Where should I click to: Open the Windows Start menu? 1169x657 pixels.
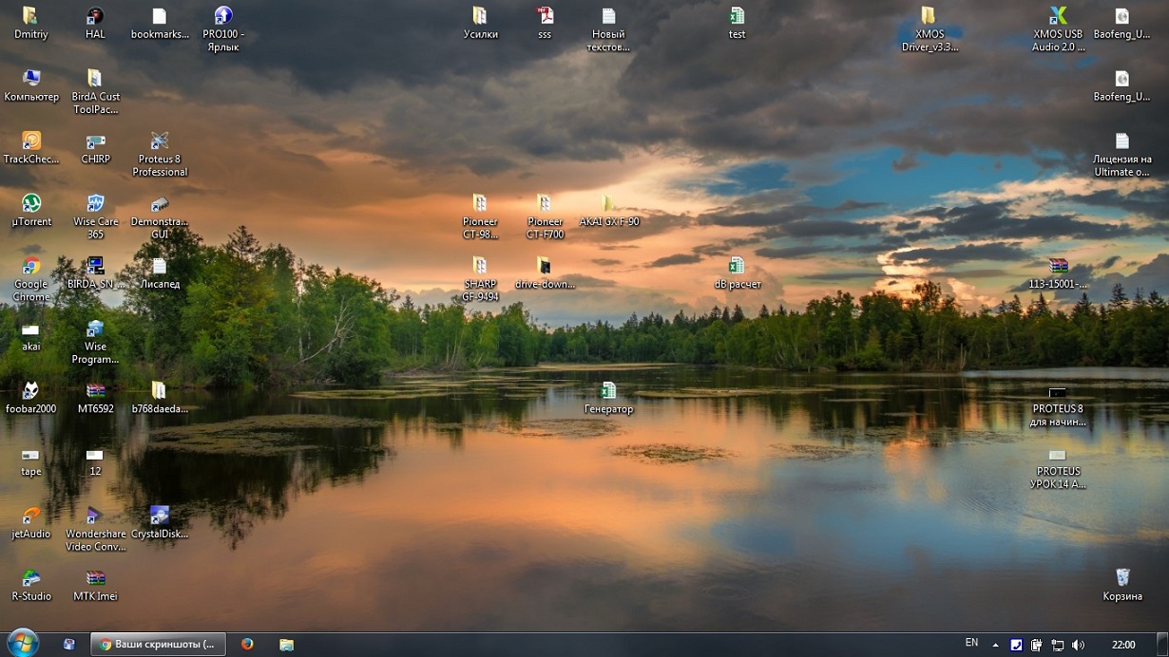(x=22, y=643)
